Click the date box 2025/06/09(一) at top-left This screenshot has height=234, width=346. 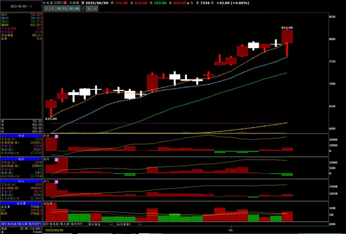click(21, 6)
